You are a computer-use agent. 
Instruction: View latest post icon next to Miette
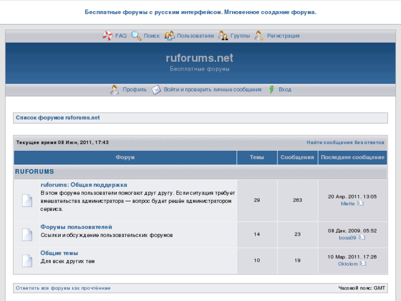pos(360,203)
